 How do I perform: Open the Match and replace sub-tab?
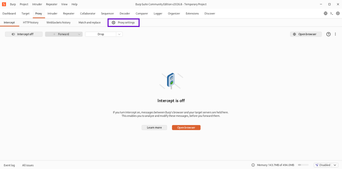[x=90, y=22]
